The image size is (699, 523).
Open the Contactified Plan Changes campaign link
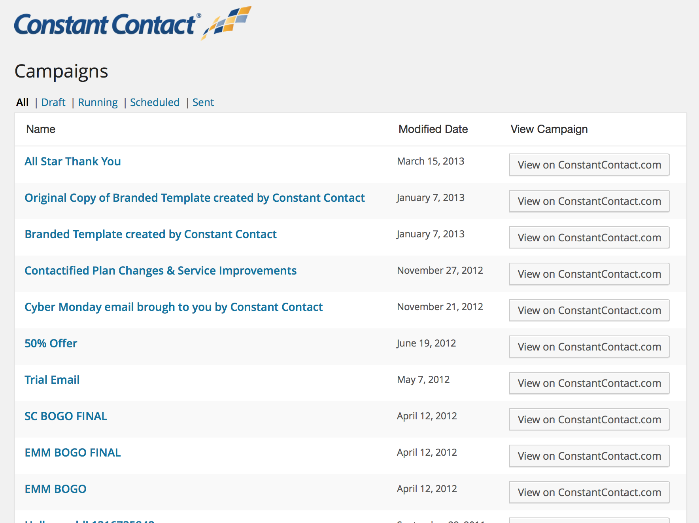(x=161, y=271)
